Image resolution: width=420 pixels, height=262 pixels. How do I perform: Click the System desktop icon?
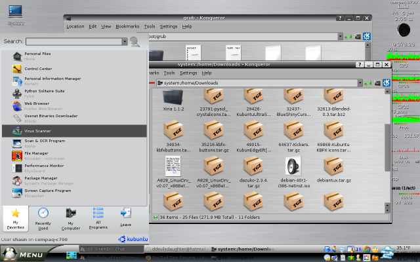click(16, 15)
